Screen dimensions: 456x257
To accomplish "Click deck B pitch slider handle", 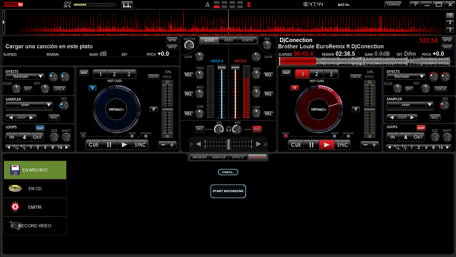I will click(x=370, y=109).
